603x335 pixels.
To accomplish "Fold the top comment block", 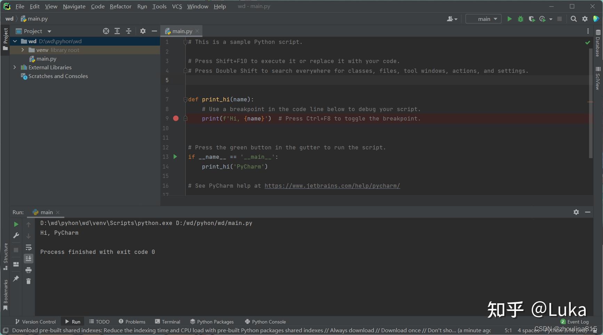I will click(185, 42).
